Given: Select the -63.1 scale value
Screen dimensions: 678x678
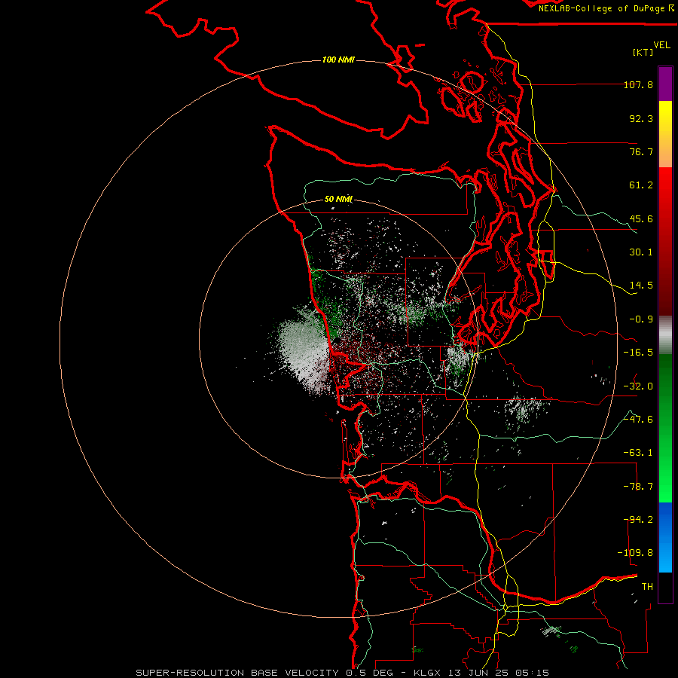Looking at the screenshot, I should point(638,453).
